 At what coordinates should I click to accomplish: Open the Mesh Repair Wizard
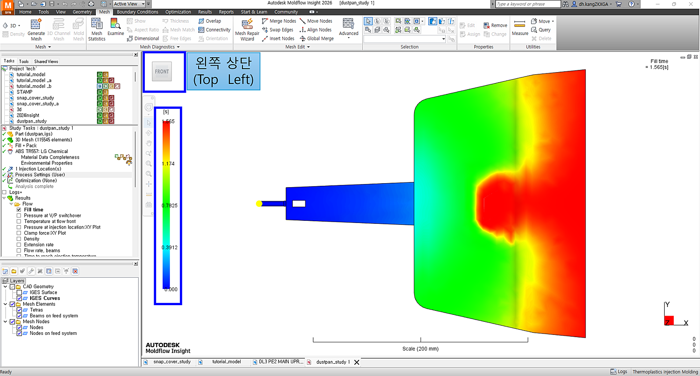(x=247, y=29)
